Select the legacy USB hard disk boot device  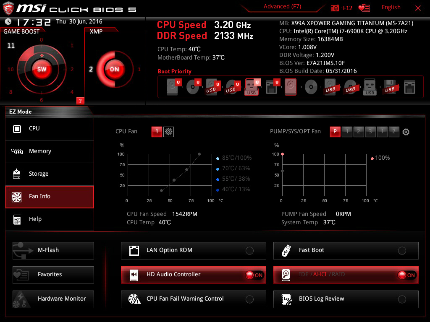click(330, 87)
